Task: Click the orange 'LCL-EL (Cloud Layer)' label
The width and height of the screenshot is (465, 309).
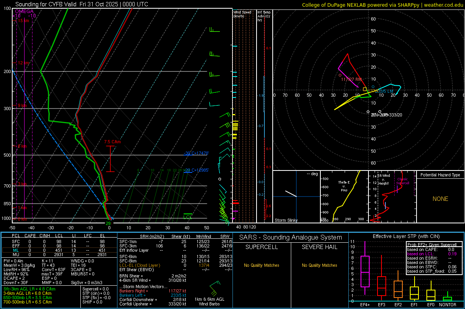Action: 139,265
